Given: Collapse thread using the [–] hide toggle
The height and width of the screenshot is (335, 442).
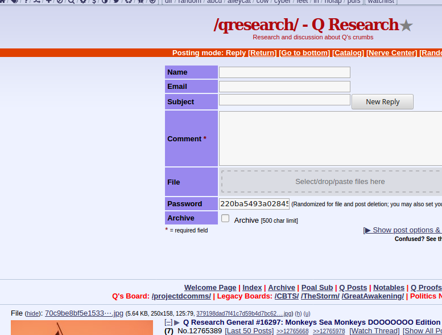Looking at the screenshot, I should 168,322.
